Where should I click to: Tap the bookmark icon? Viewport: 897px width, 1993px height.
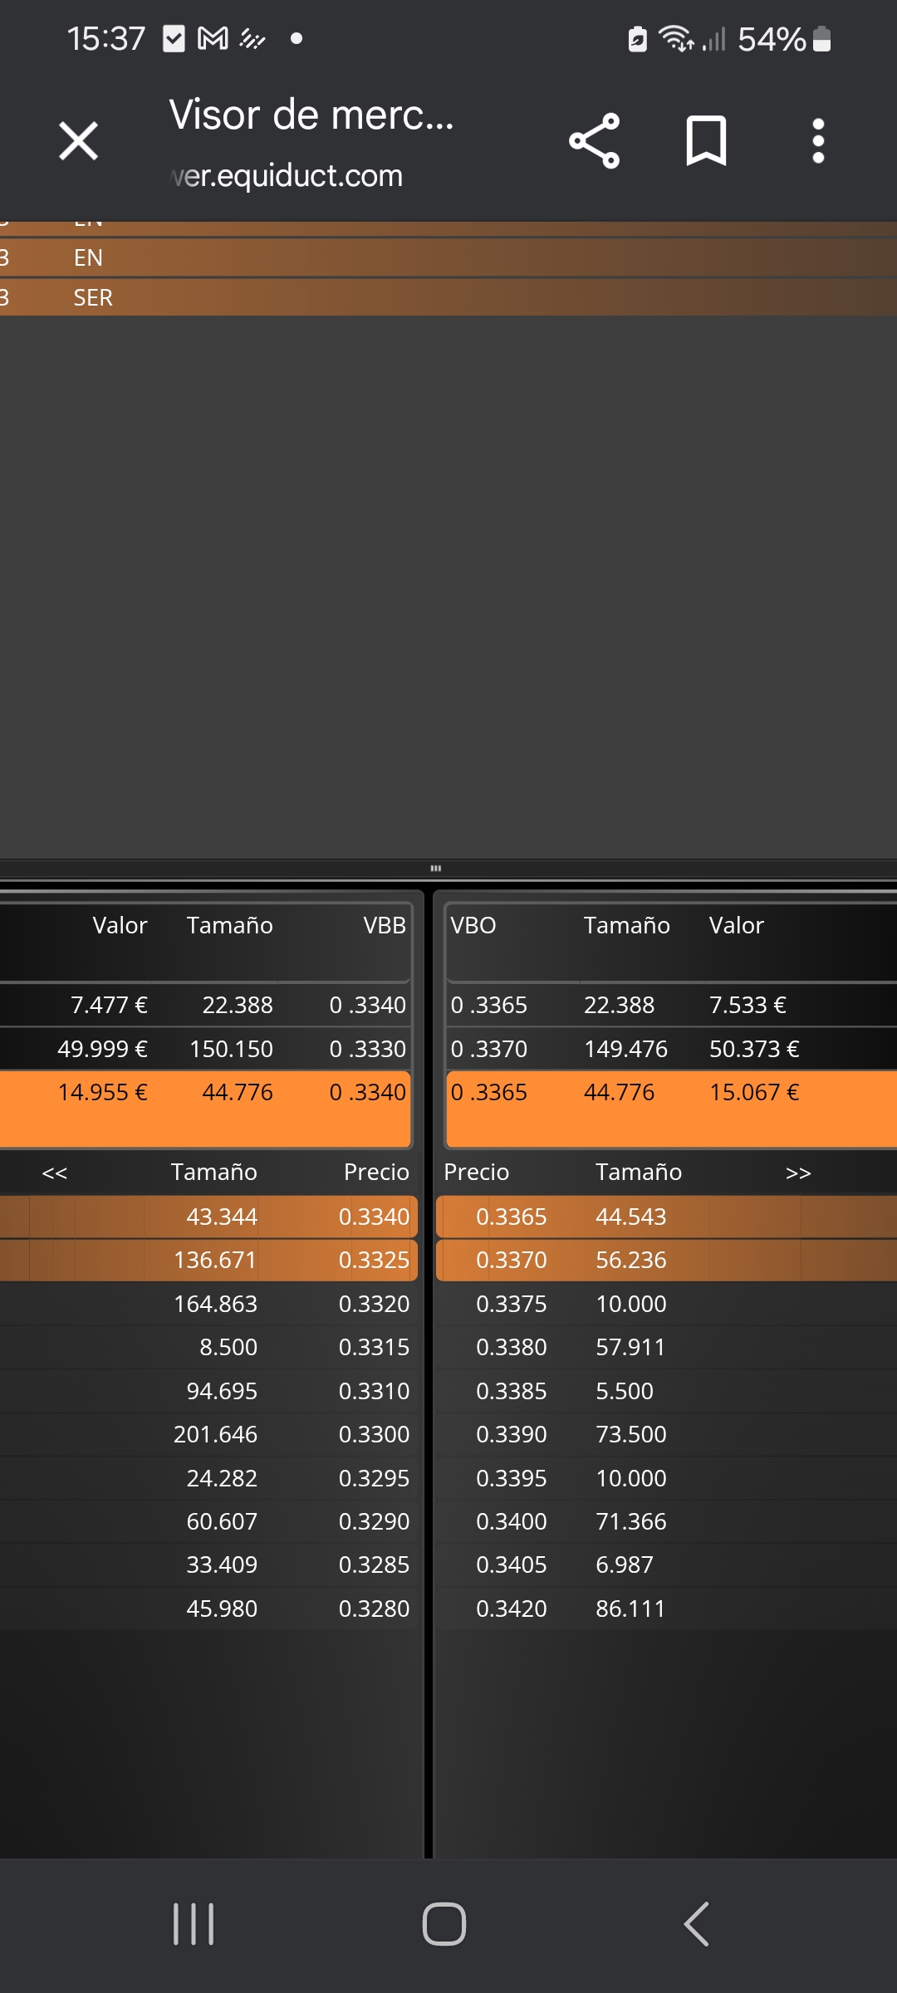(706, 141)
